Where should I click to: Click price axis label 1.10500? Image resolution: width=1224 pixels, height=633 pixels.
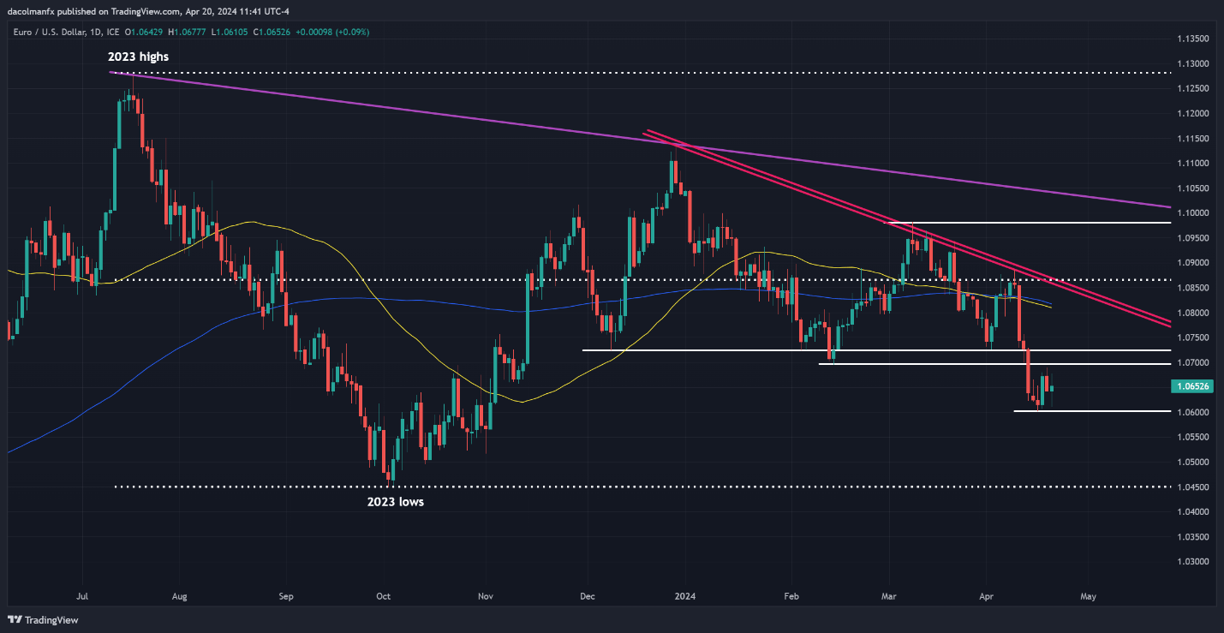click(x=1193, y=188)
